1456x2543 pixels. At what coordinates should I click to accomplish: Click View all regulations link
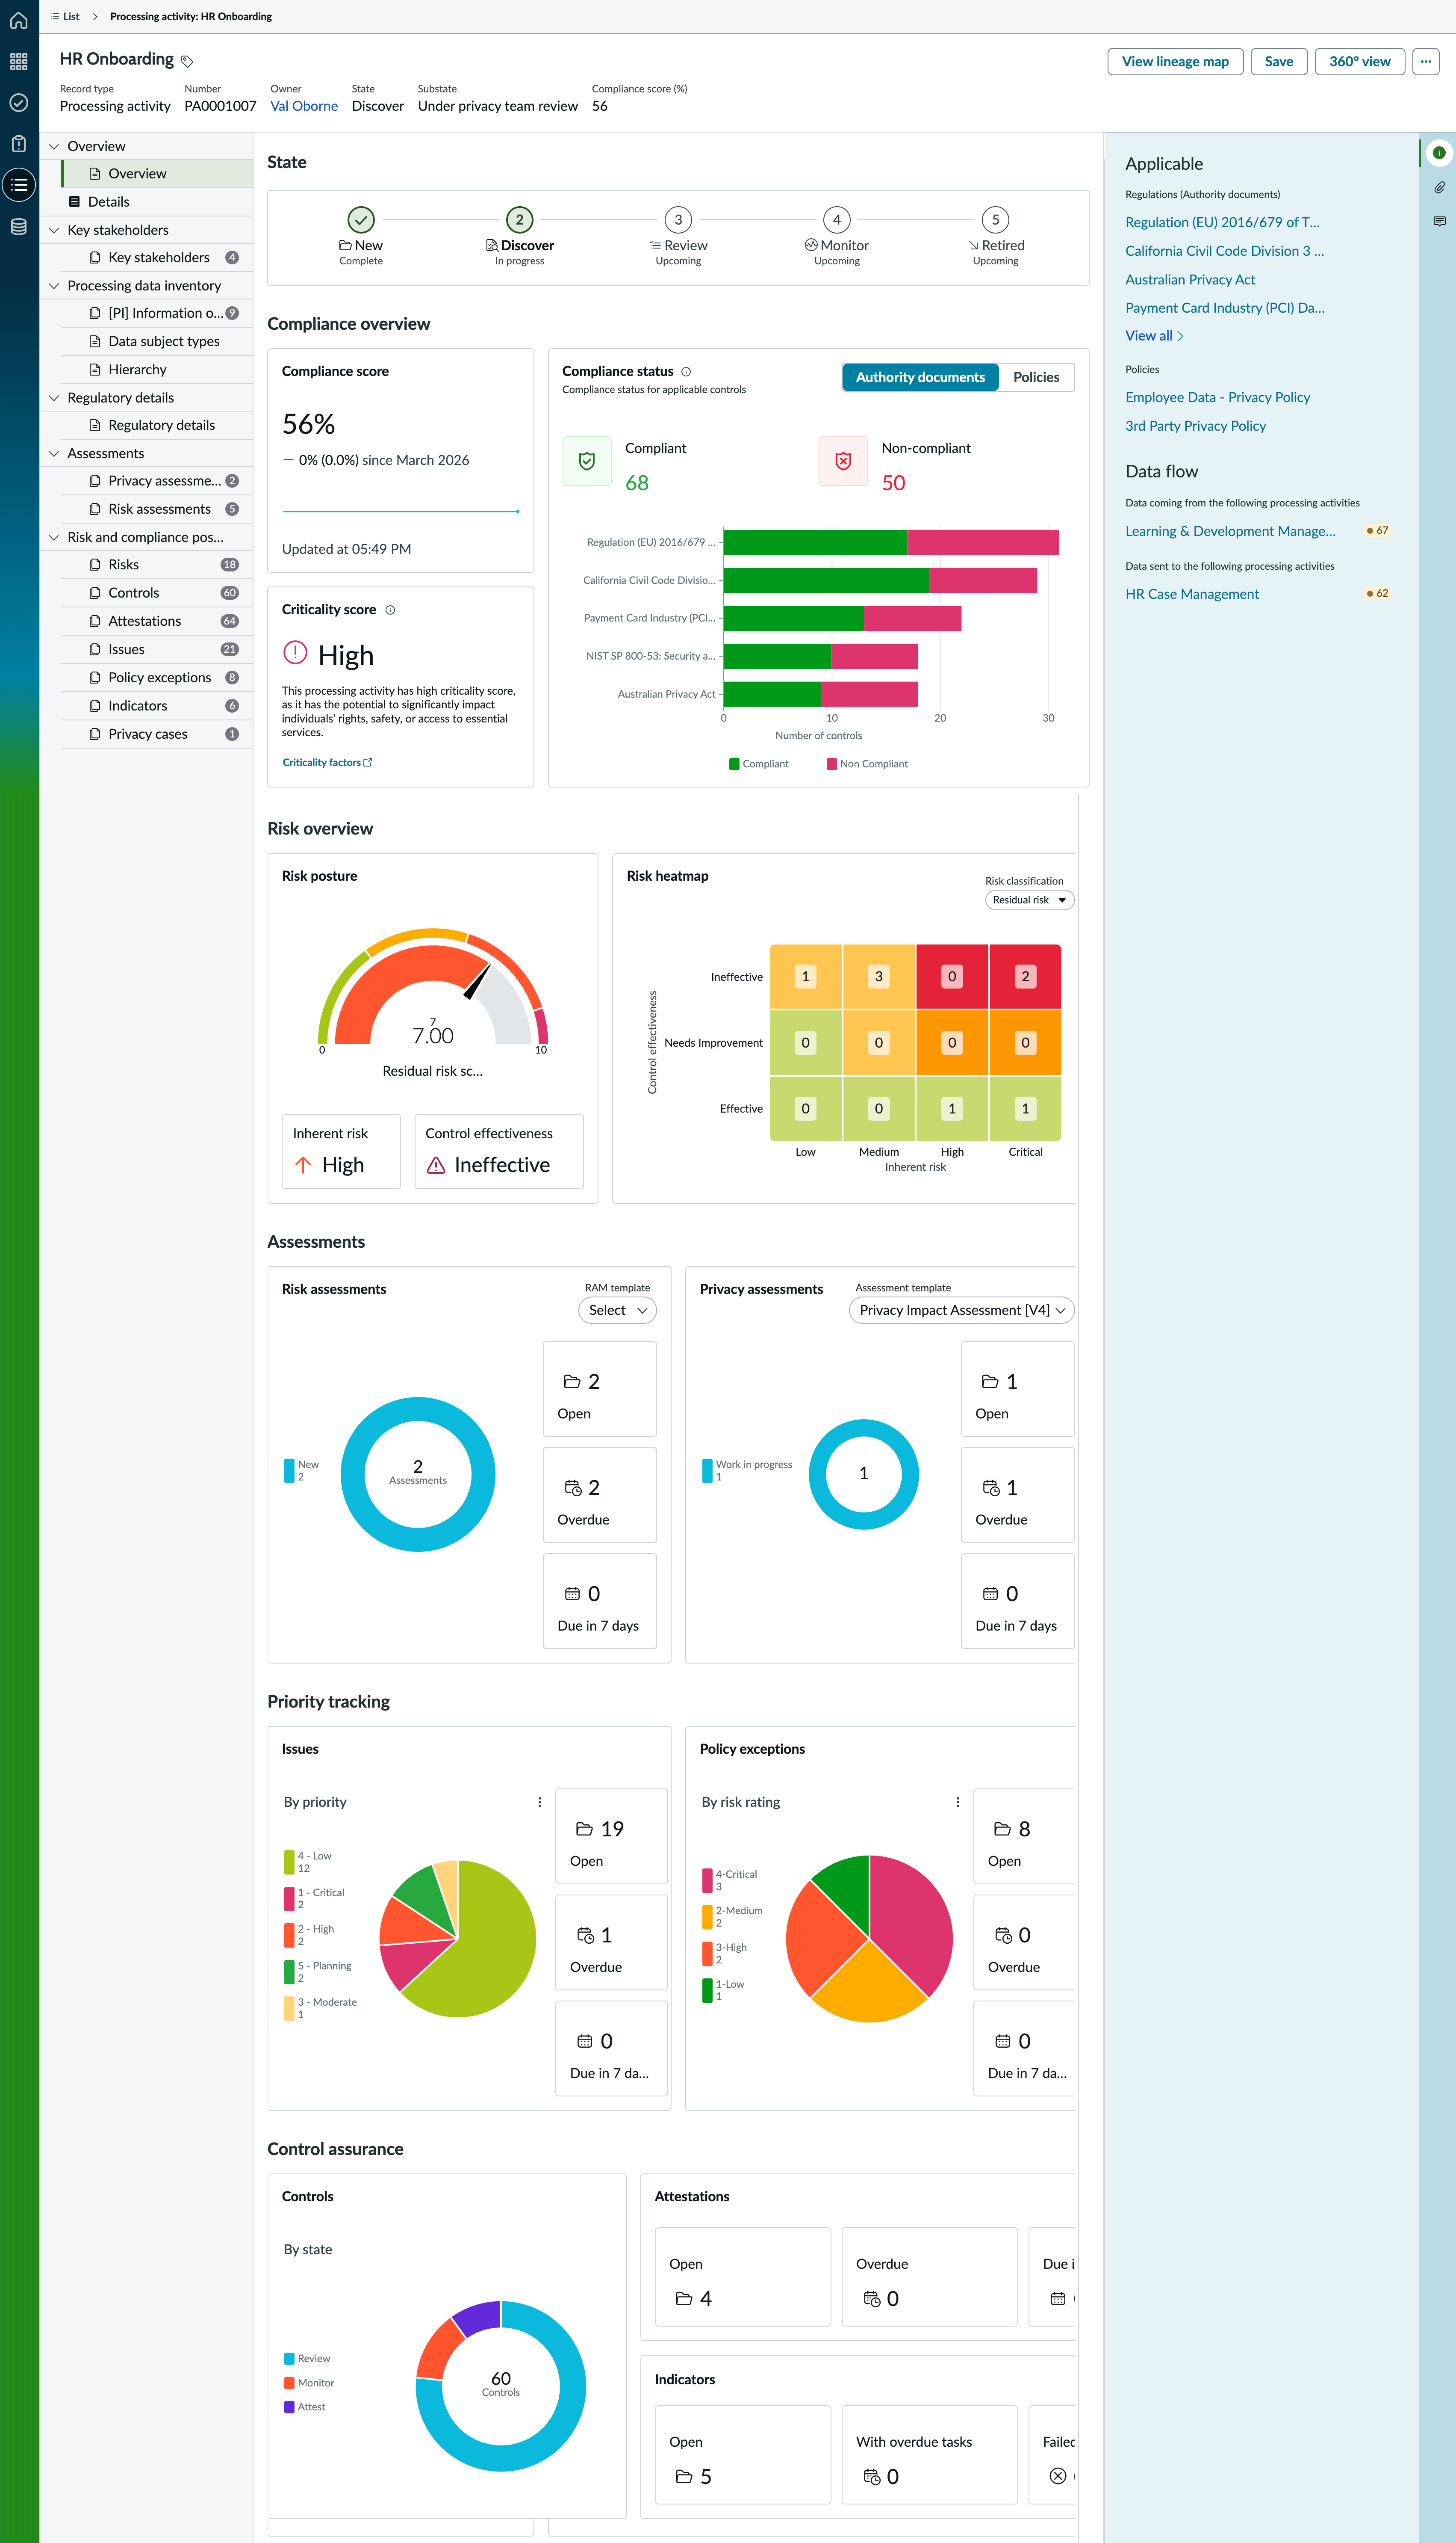coord(1154,336)
